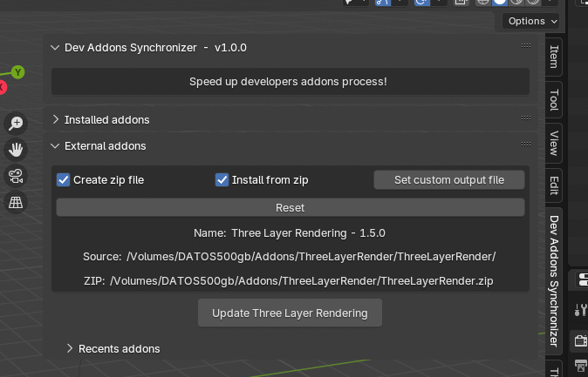Open the Render properties camera icon
The width and height of the screenshot is (588, 377).
(x=580, y=340)
